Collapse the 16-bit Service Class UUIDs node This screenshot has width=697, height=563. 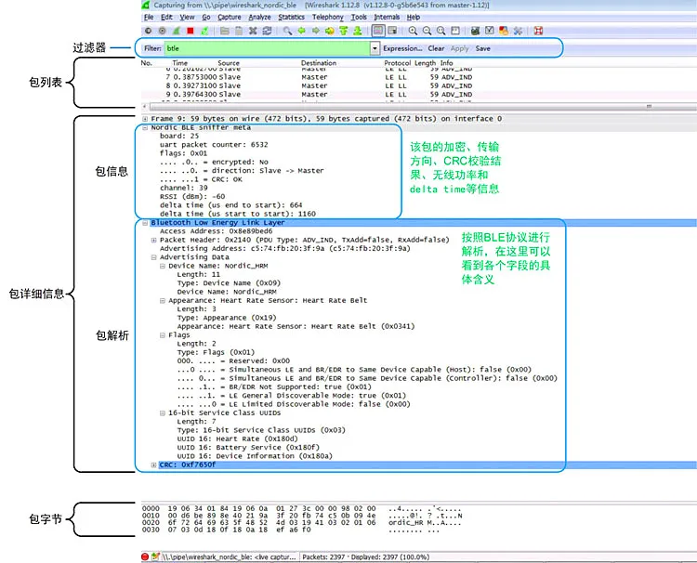[x=163, y=412]
